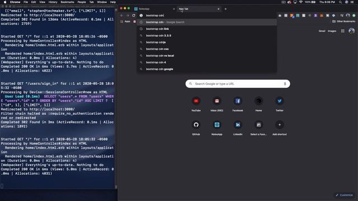Open the AirPlay display menu

(295, 2)
